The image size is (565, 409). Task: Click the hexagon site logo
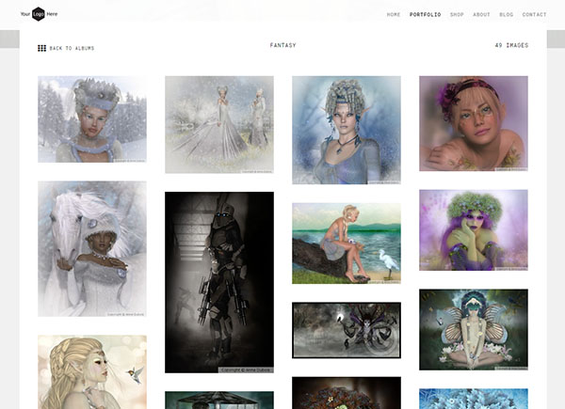click(39, 14)
